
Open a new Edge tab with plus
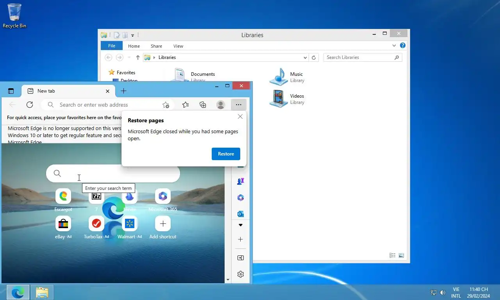(123, 91)
